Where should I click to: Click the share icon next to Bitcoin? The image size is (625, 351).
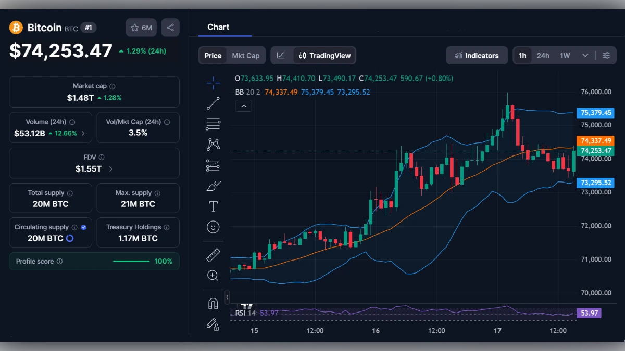170,28
